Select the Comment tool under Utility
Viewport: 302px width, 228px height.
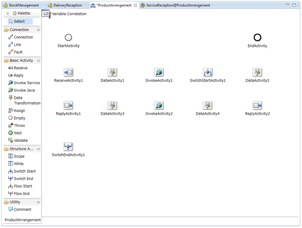(22, 210)
